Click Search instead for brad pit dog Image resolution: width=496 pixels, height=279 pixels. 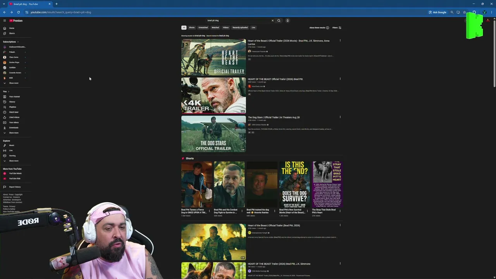(218, 36)
